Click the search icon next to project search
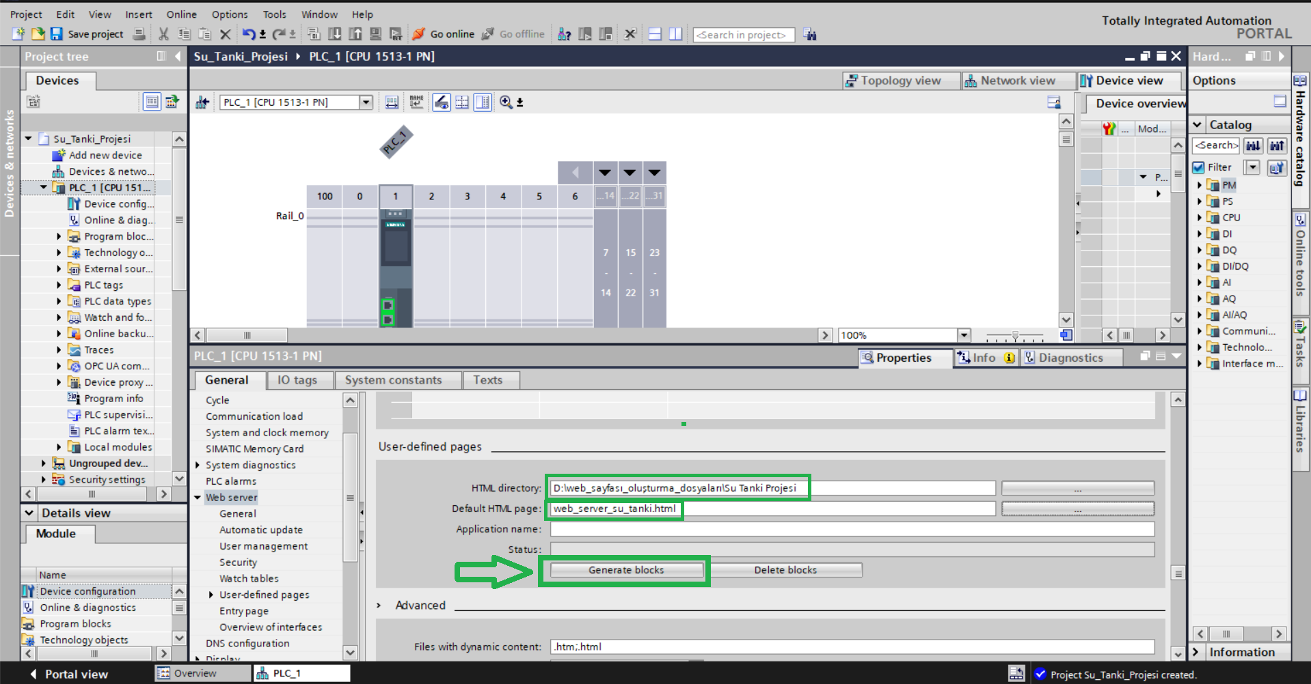 click(810, 35)
